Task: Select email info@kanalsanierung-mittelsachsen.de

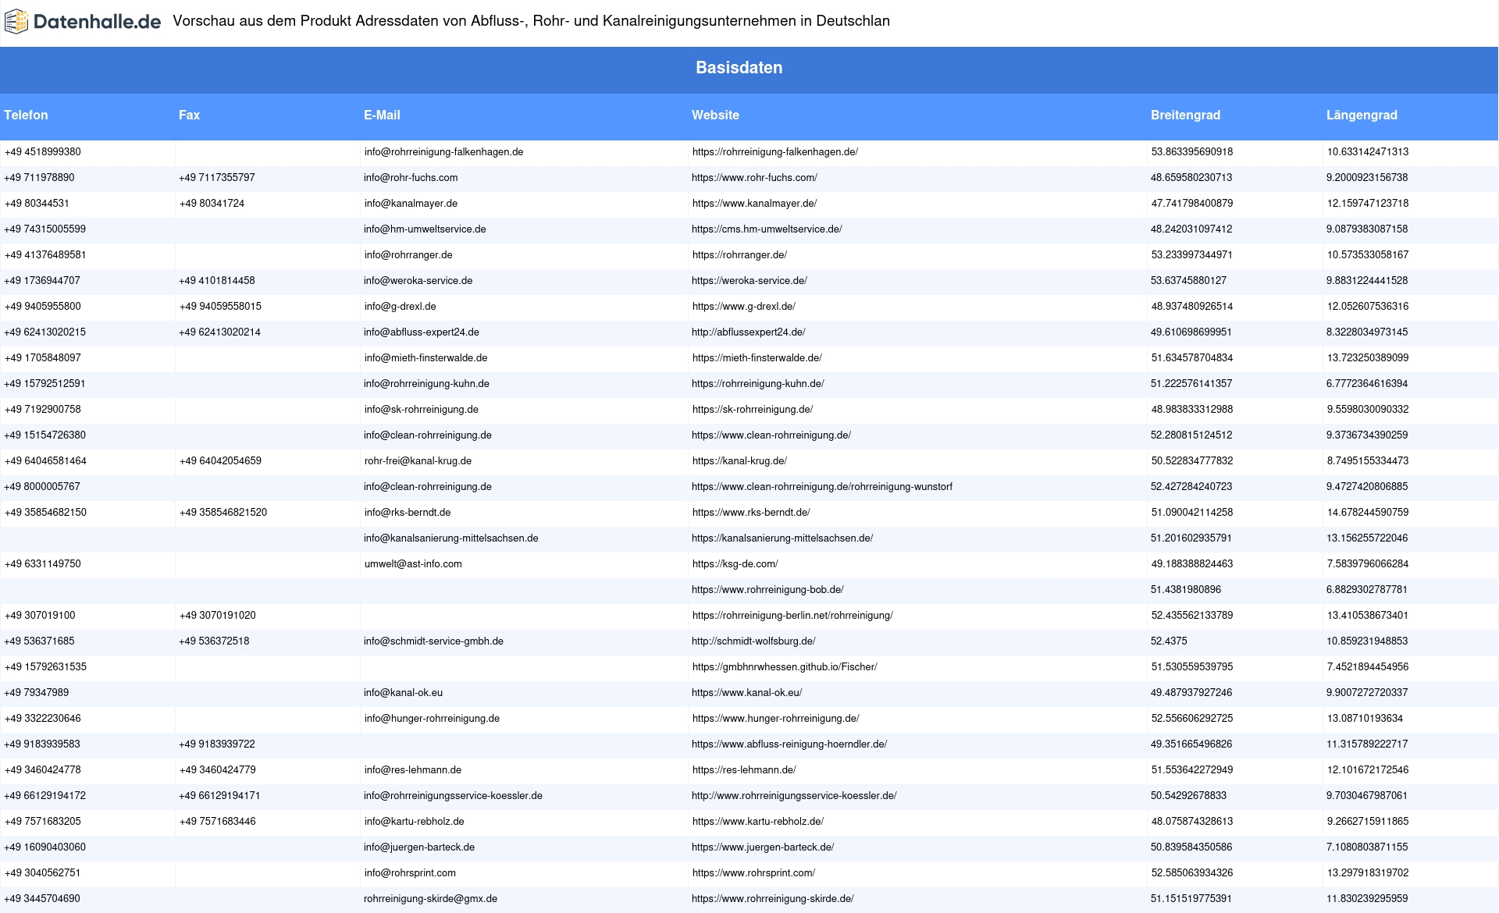Action: [451, 538]
